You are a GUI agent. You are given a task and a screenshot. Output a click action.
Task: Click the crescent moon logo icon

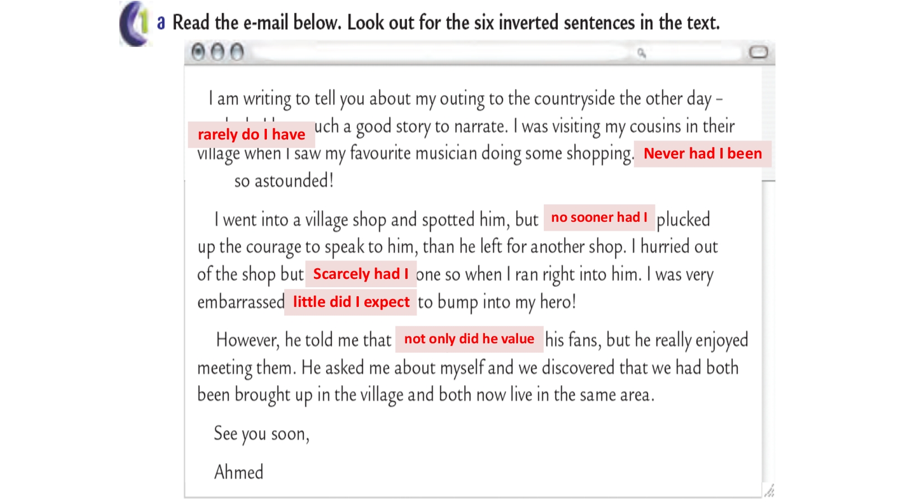(x=132, y=24)
